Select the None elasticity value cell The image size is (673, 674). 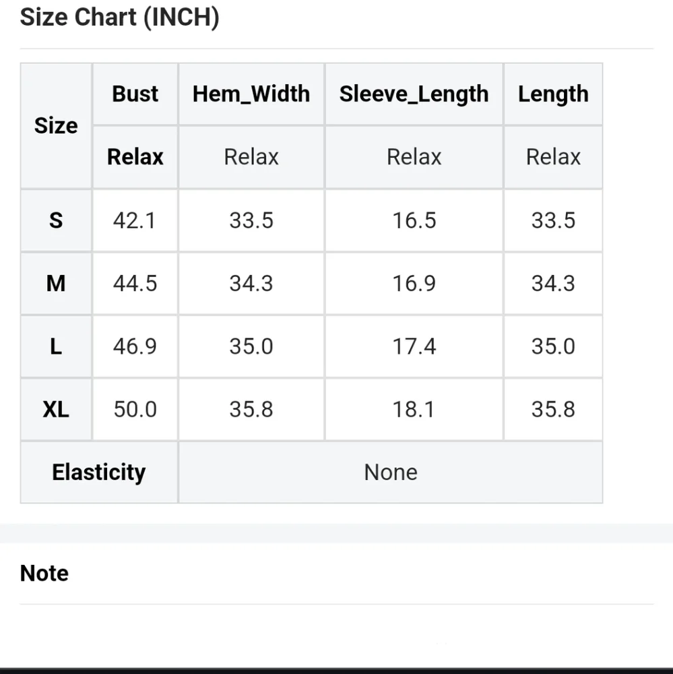click(x=391, y=472)
